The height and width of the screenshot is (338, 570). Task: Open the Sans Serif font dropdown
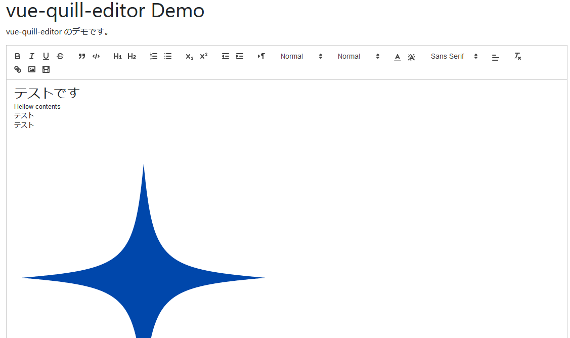pos(454,56)
